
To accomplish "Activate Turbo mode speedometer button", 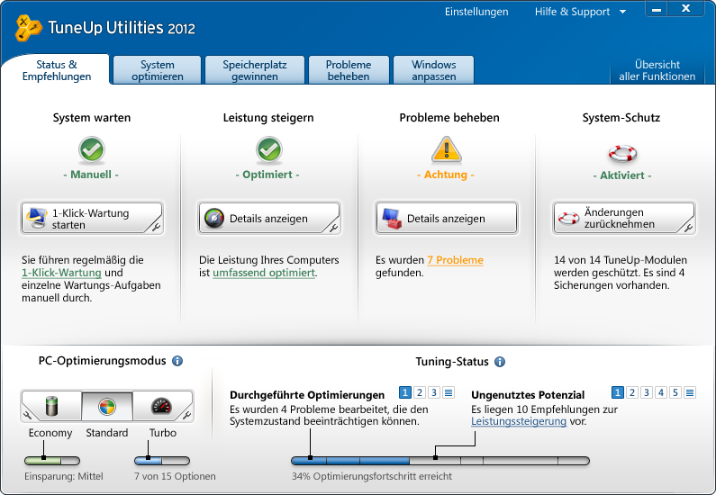I will tap(162, 406).
